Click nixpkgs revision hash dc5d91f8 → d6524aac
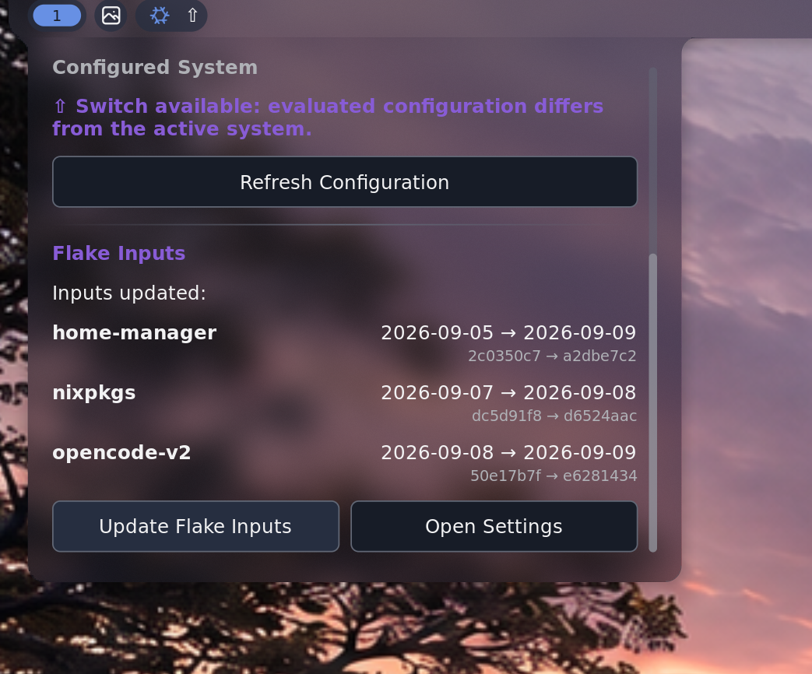Screen dimensions: 812x674 click(x=554, y=416)
